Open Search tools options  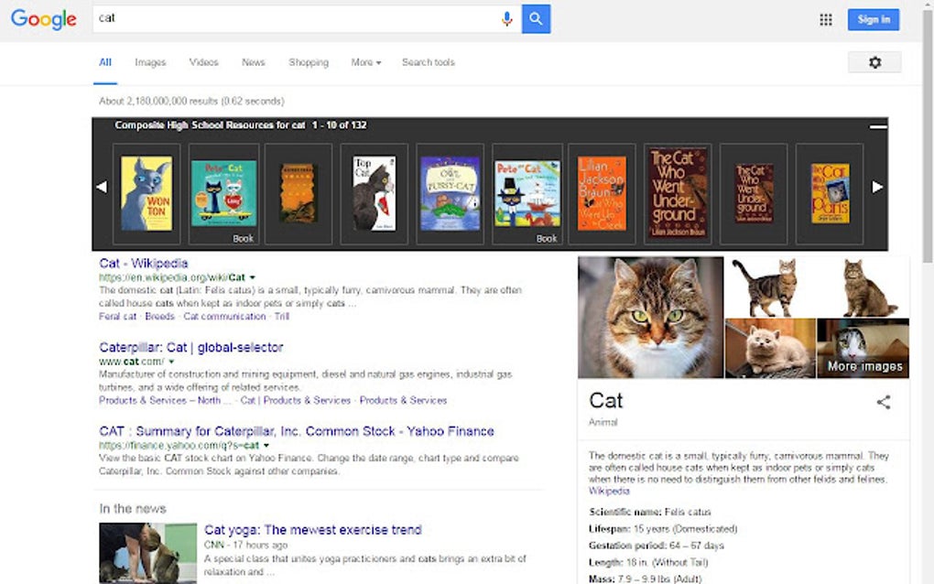pyautogui.click(x=429, y=62)
